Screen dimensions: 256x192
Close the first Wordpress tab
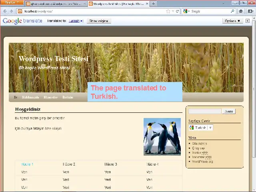tap(84, 4)
